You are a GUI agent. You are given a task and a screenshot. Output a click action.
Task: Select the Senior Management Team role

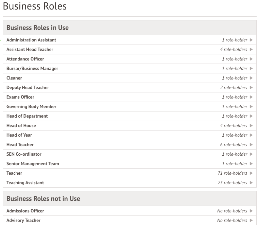point(33,163)
